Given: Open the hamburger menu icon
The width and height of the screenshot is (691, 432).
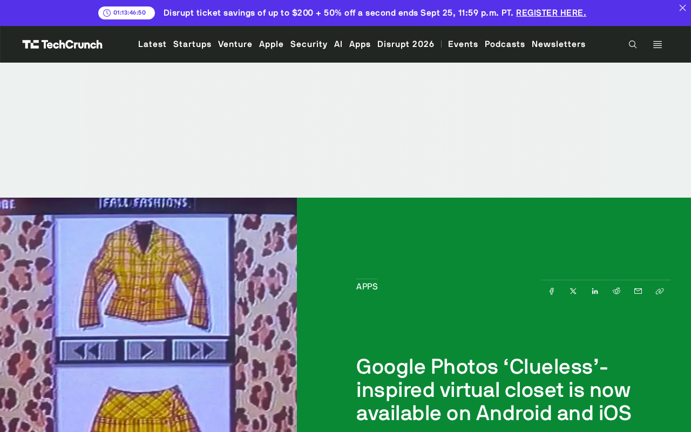Looking at the screenshot, I should point(658,44).
